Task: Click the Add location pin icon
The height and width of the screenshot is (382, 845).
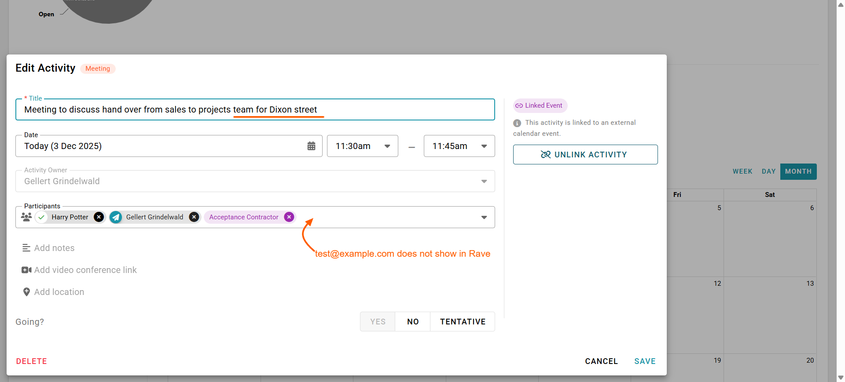Action: click(x=26, y=292)
